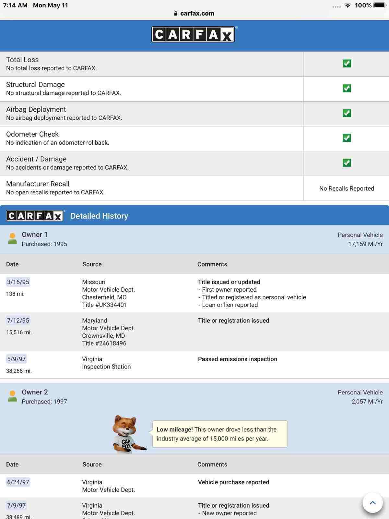Click the 'Inspection Station' source text

pos(106,367)
